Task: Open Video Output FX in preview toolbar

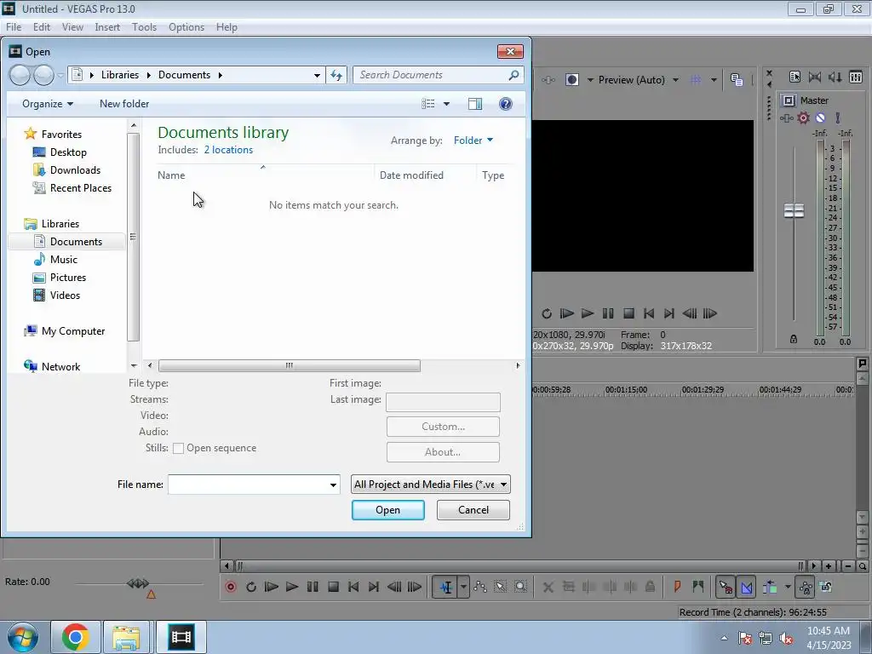Action: [548, 80]
